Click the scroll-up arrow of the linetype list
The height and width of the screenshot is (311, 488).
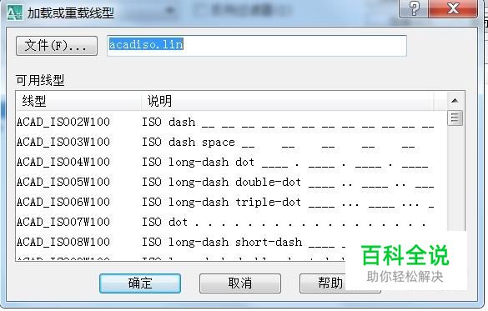tap(455, 100)
